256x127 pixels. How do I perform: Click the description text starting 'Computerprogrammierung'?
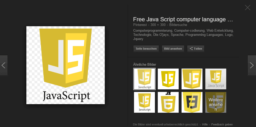[x=183, y=35]
